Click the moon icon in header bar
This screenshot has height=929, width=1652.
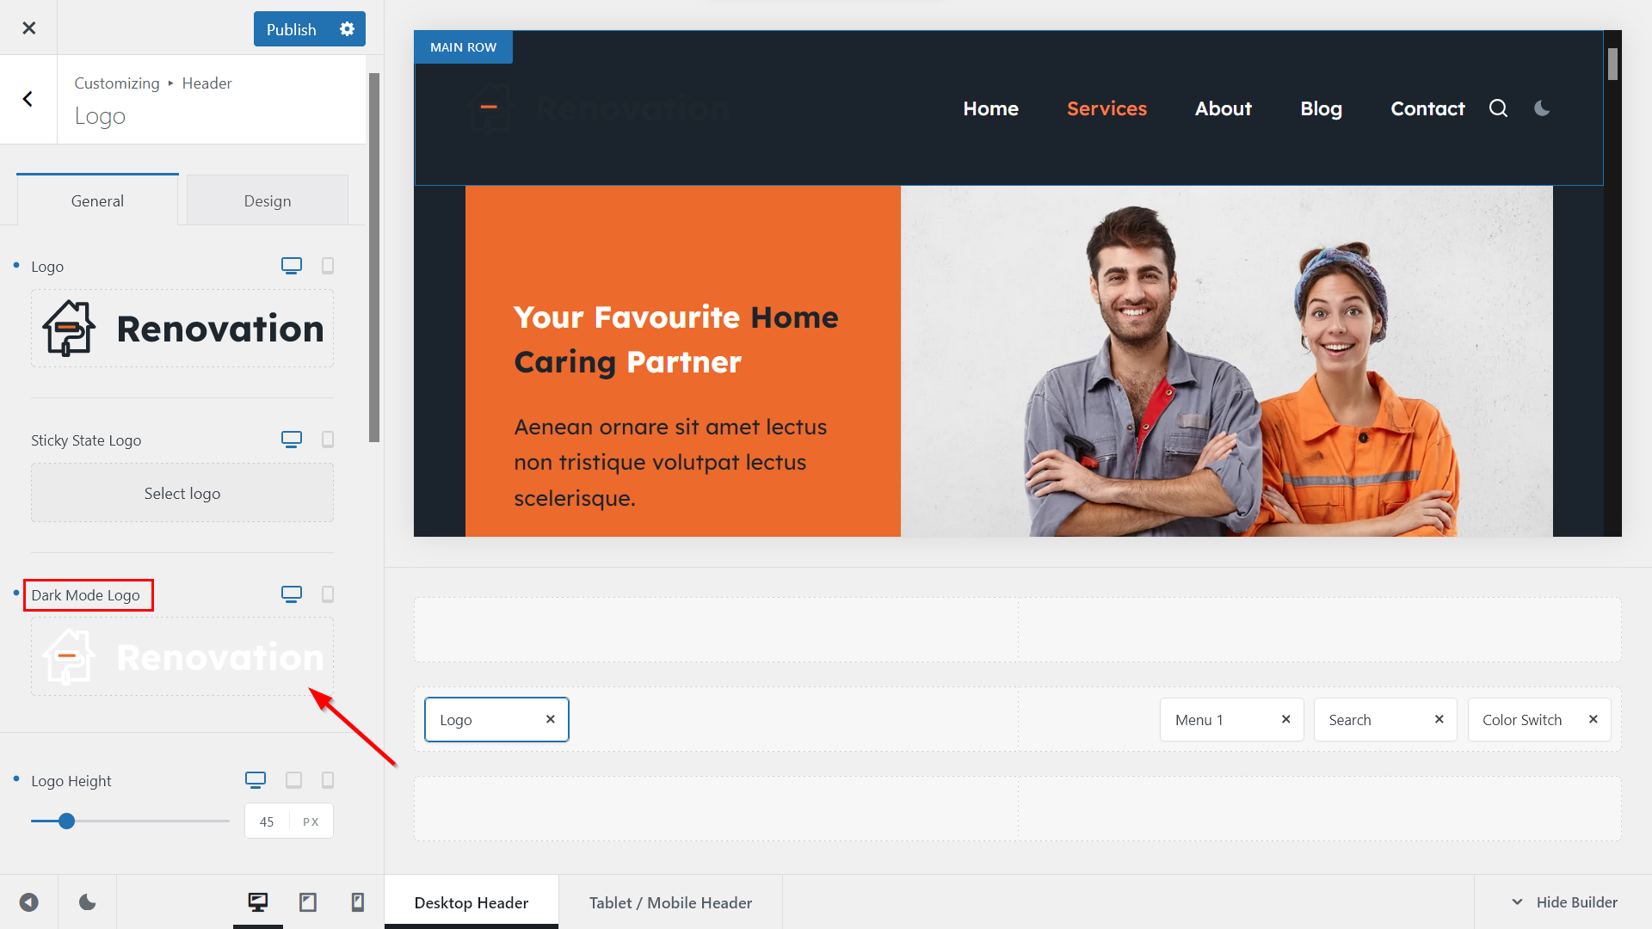pos(1542,108)
